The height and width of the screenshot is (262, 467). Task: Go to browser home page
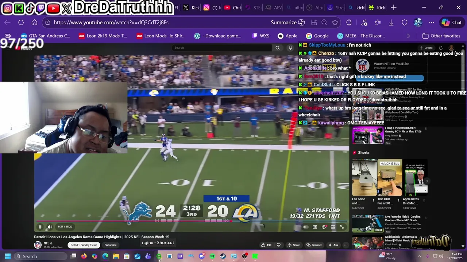tap(34, 23)
